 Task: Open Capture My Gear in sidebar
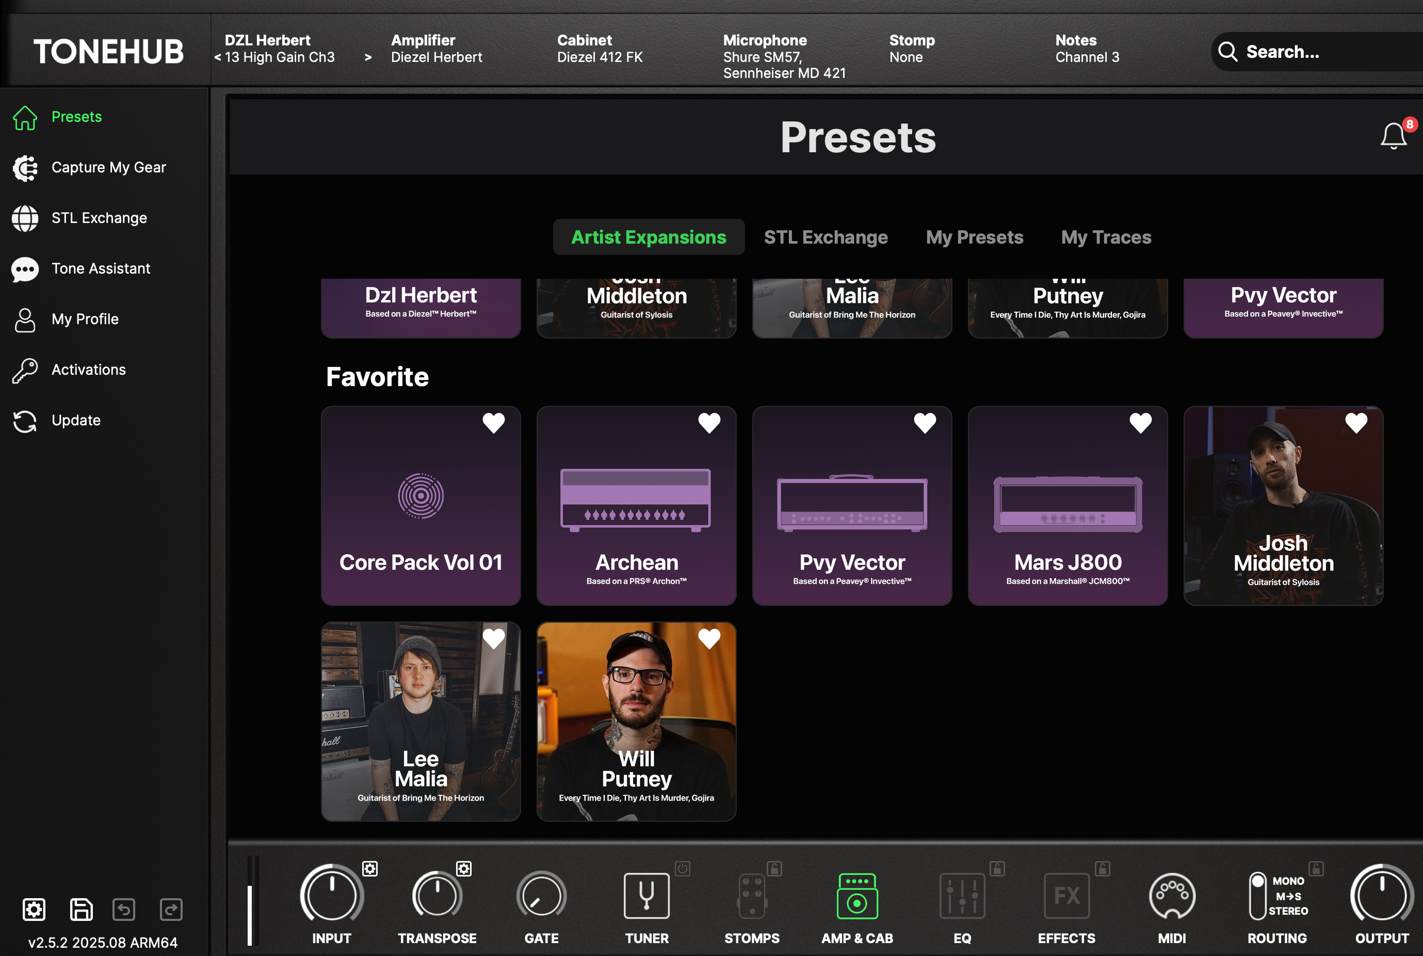108,167
